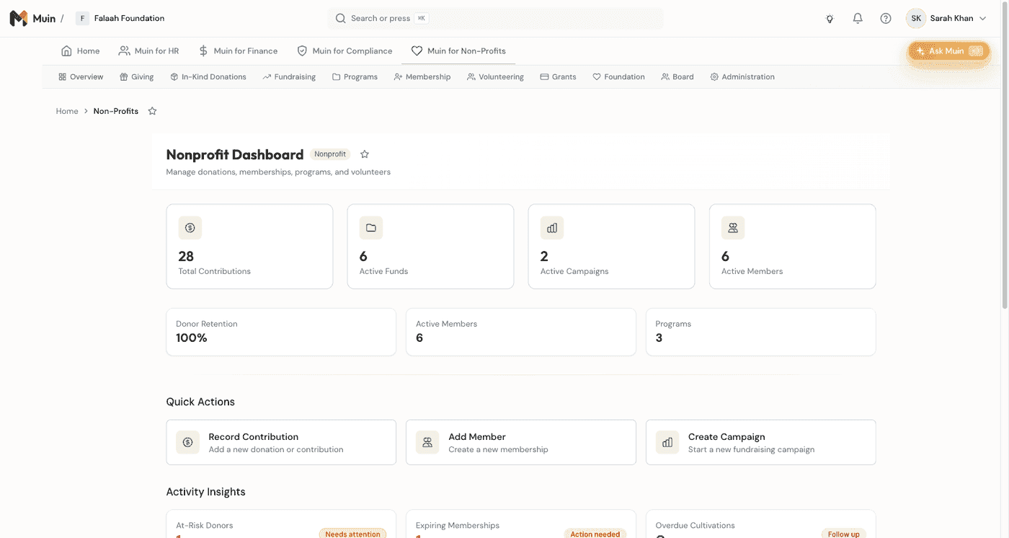
Task: Click the Add Member quick action
Action: (x=520, y=441)
